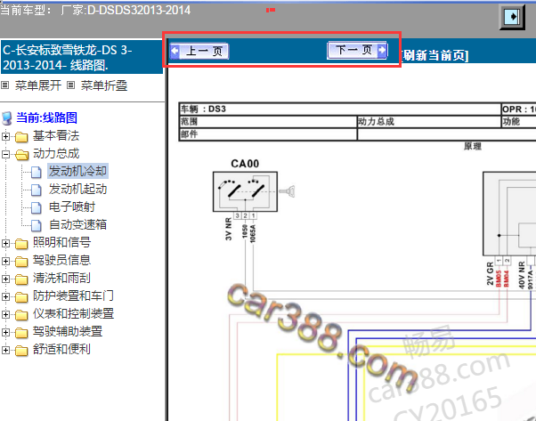Click the 电子喷射 document icon
Viewport: 536px width, 421px height.
point(36,207)
